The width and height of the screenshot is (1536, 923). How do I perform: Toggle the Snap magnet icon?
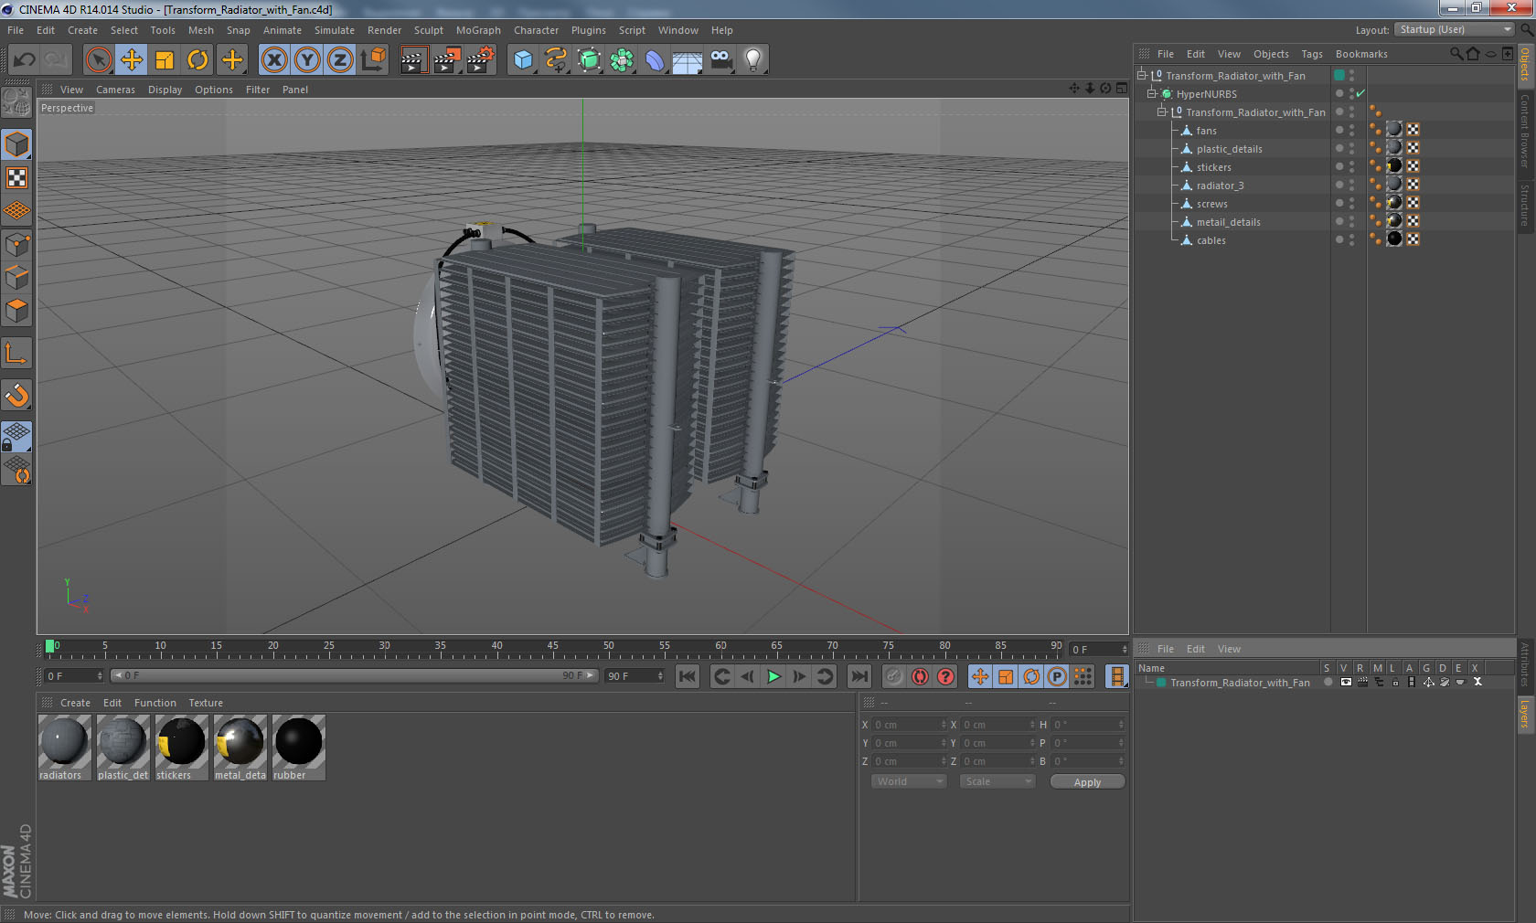pyautogui.click(x=16, y=395)
